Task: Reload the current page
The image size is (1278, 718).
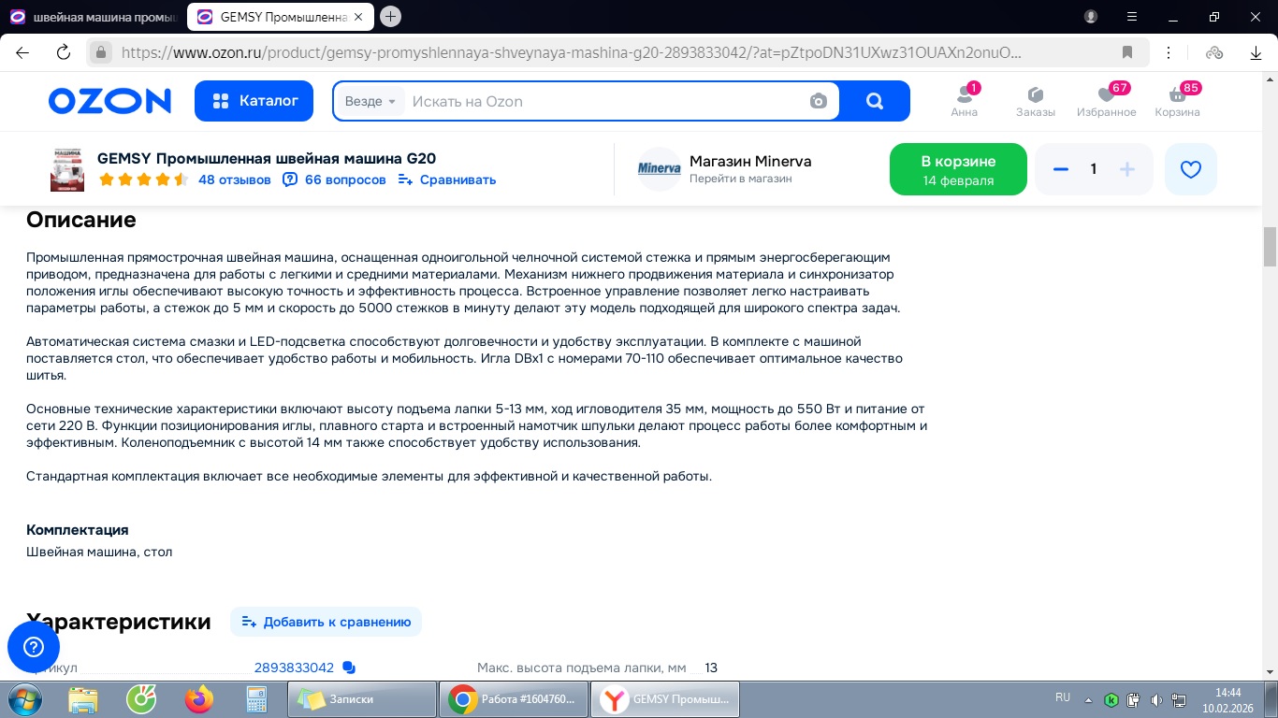Action: point(64,52)
